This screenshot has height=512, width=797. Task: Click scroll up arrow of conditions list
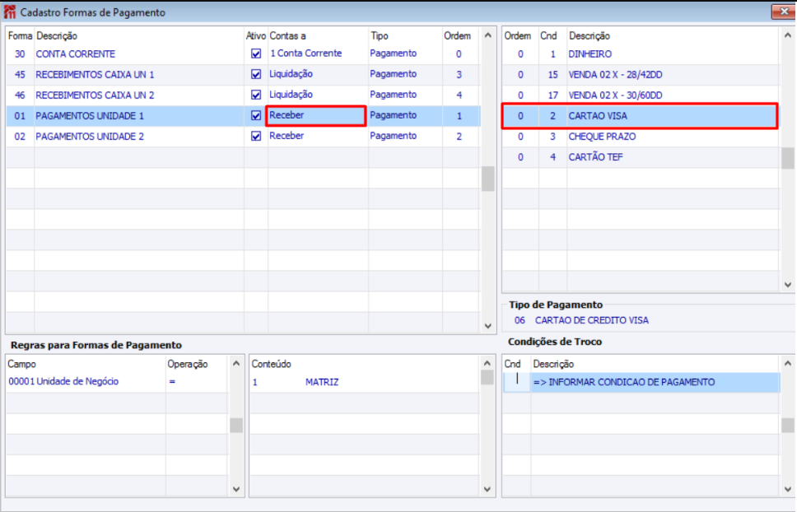(x=787, y=35)
